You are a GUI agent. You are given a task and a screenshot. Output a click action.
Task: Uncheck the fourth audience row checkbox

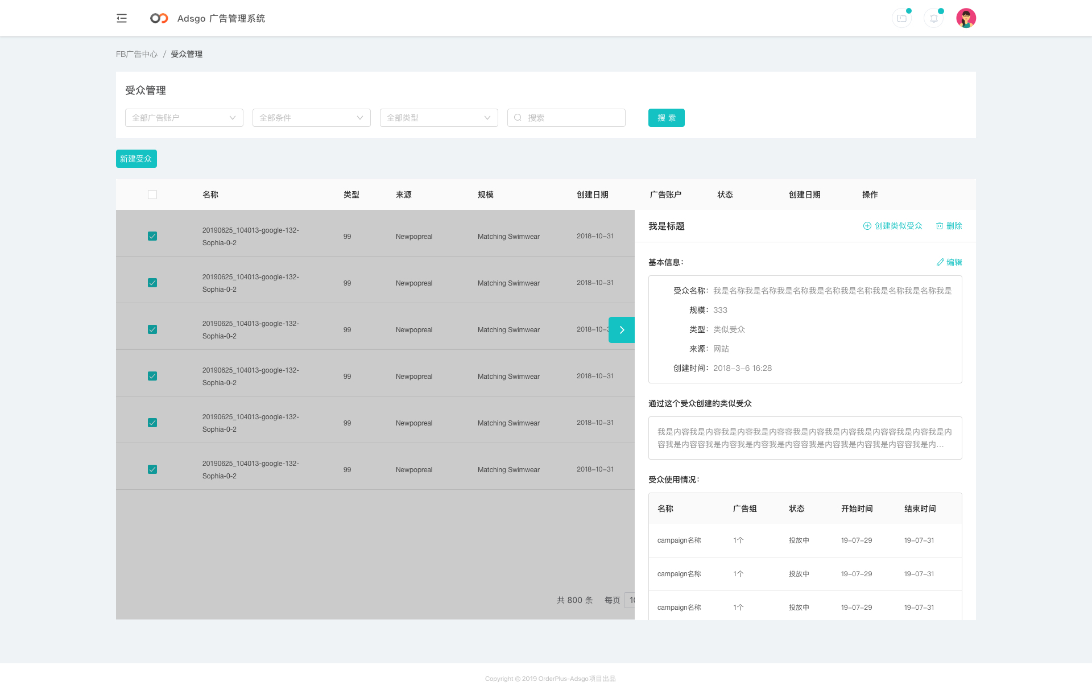(152, 376)
